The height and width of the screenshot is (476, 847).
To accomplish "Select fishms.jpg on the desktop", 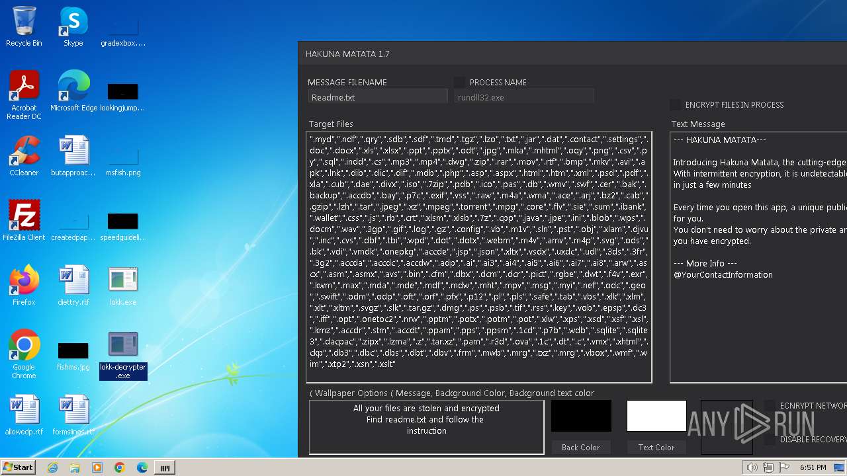I will [x=73, y=355].
